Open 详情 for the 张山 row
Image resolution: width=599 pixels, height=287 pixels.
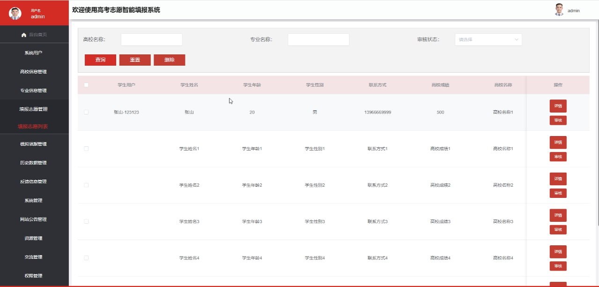click(558, 106)
